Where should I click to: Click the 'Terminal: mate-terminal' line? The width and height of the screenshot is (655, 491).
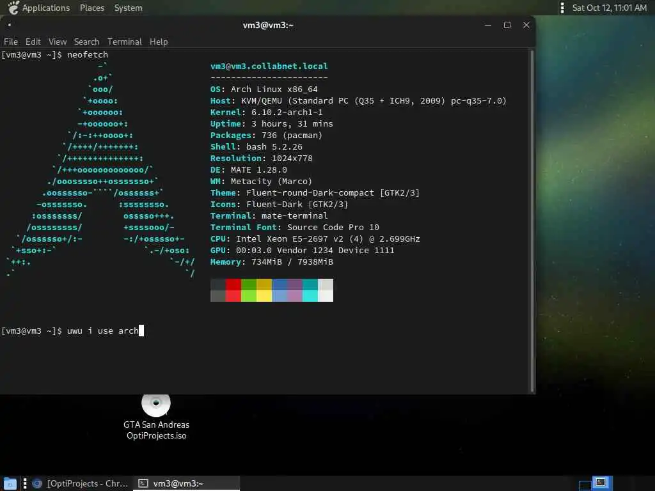269,215
